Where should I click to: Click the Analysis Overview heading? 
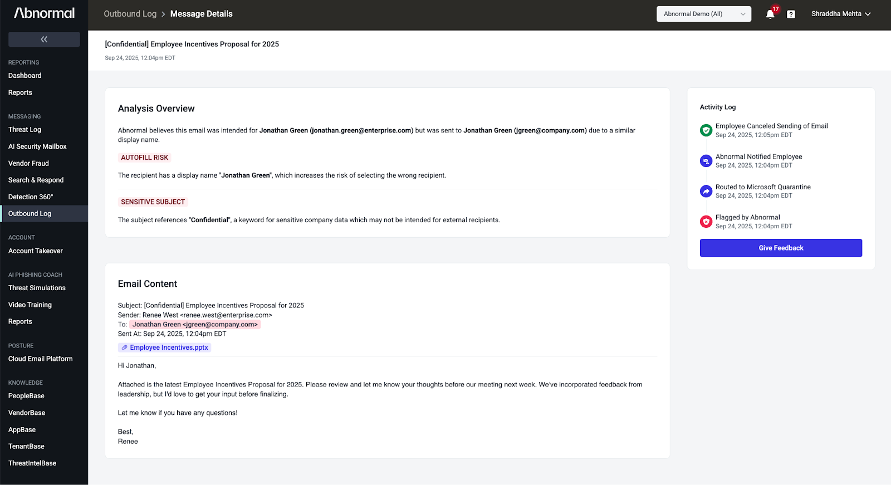tap(156, 109)
